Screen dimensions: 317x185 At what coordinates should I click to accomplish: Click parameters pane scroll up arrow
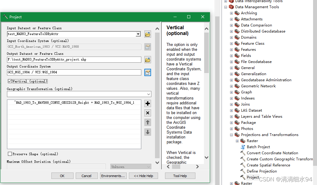[x=157, y=29]
